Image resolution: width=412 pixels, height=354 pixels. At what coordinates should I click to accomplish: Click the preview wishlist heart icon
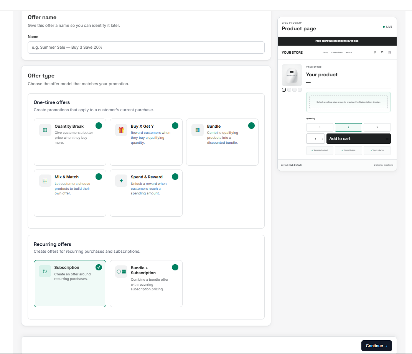[382, 53]
